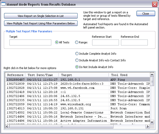Focus the Reference End input field
The width and height of the screenshot is (159, 134).
(x=134, y=43)
